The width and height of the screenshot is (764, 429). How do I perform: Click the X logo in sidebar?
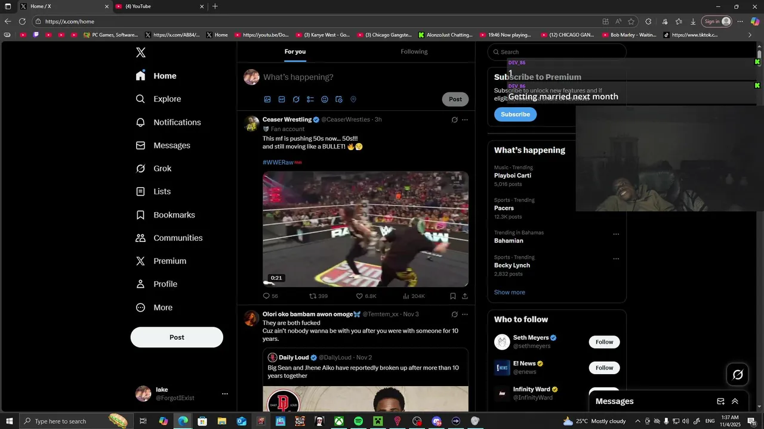(140, 52)
